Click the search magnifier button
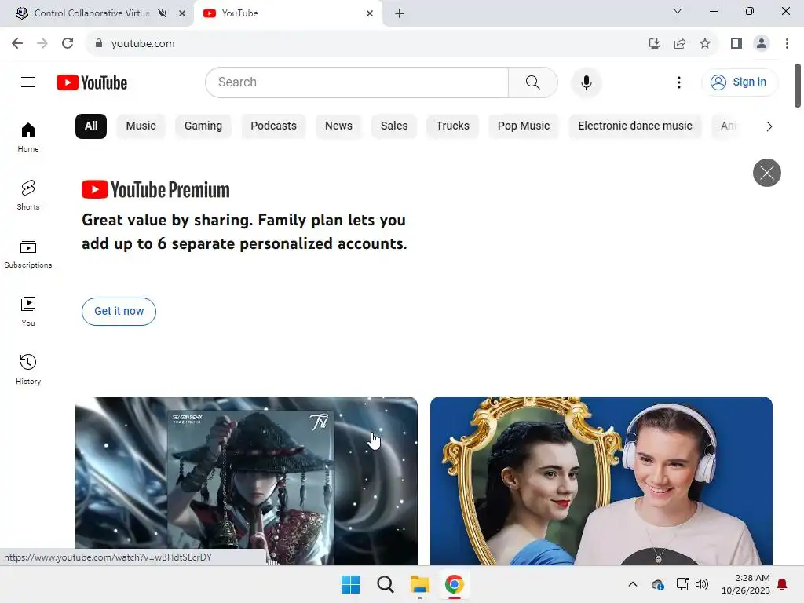 click(533, 82)
